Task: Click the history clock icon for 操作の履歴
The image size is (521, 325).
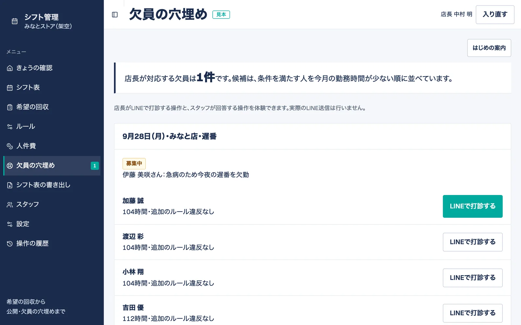Action: (10, 243)
